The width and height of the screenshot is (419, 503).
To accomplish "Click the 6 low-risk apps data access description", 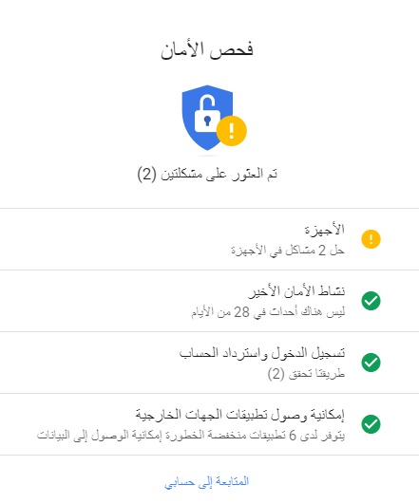I will click(191, 436).
